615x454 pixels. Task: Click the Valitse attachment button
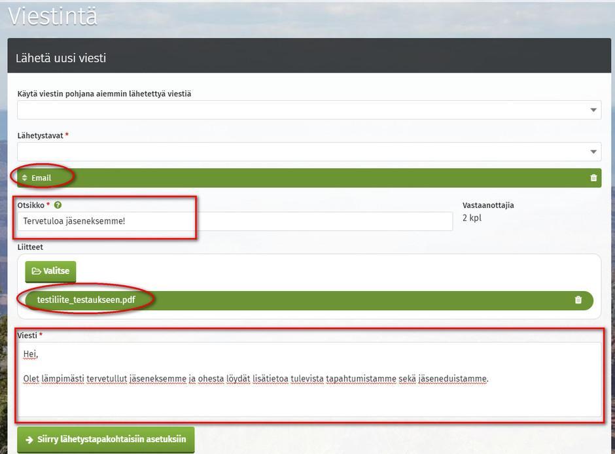[x=50, y=271]
